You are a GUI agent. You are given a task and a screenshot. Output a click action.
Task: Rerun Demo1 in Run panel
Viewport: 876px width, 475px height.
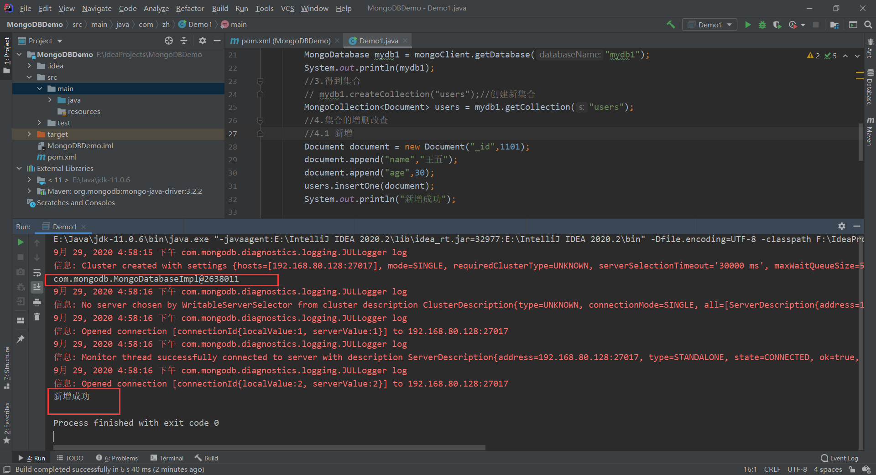pyautogui.click(x=21, y=242)
